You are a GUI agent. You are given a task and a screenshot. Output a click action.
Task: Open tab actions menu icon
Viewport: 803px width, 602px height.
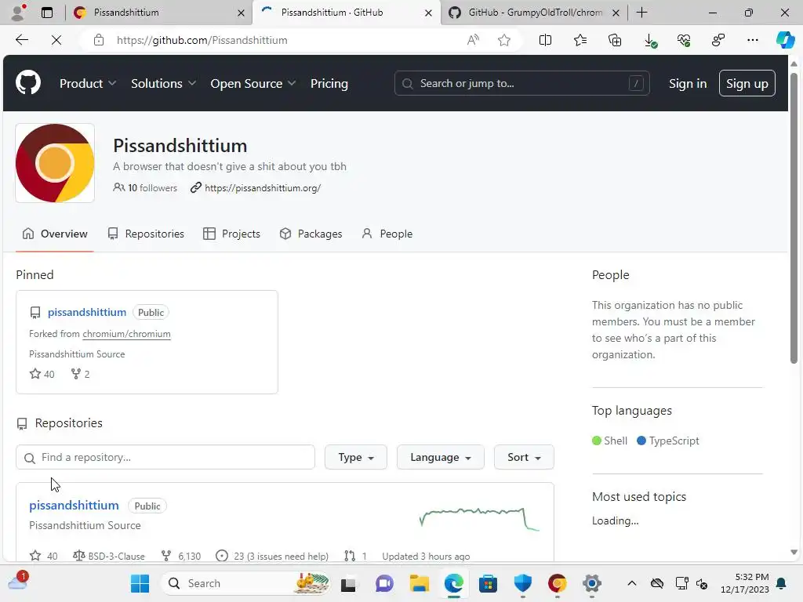tap(47, 13)
